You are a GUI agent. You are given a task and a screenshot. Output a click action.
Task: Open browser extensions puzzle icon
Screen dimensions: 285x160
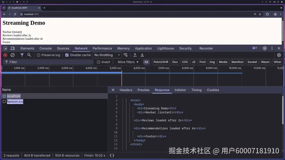[x=268, y=14]
